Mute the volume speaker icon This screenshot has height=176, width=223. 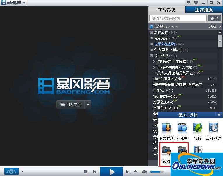coord(144,172)
